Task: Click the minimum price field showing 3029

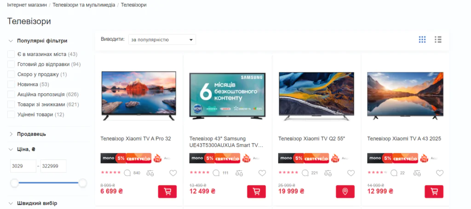Action: point(23,166)
